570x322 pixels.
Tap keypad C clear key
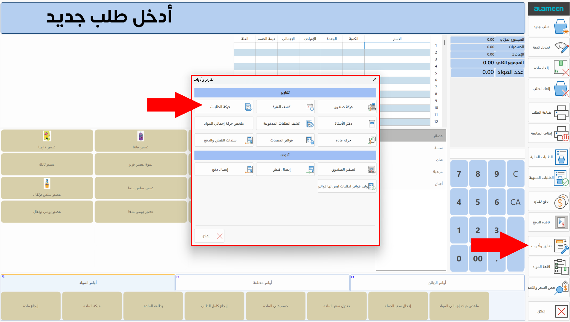pyautogui.click(x=515, y=174)
